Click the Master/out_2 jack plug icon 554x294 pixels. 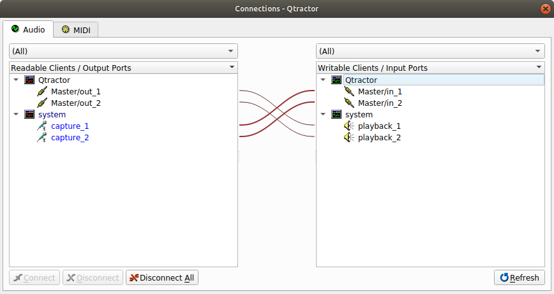point(42,103)
